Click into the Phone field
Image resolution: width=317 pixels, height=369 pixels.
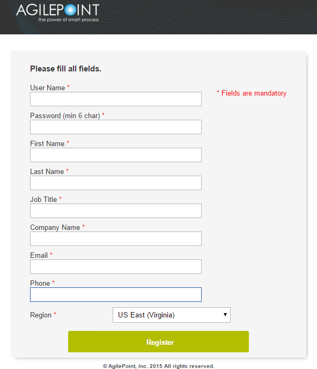(x=116, y=295)
